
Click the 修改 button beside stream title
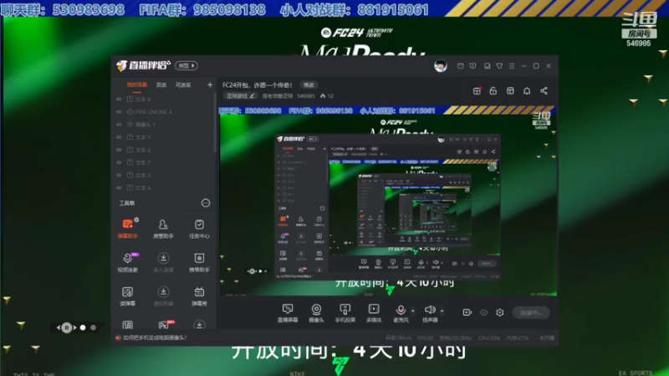(x=309, y=85)
